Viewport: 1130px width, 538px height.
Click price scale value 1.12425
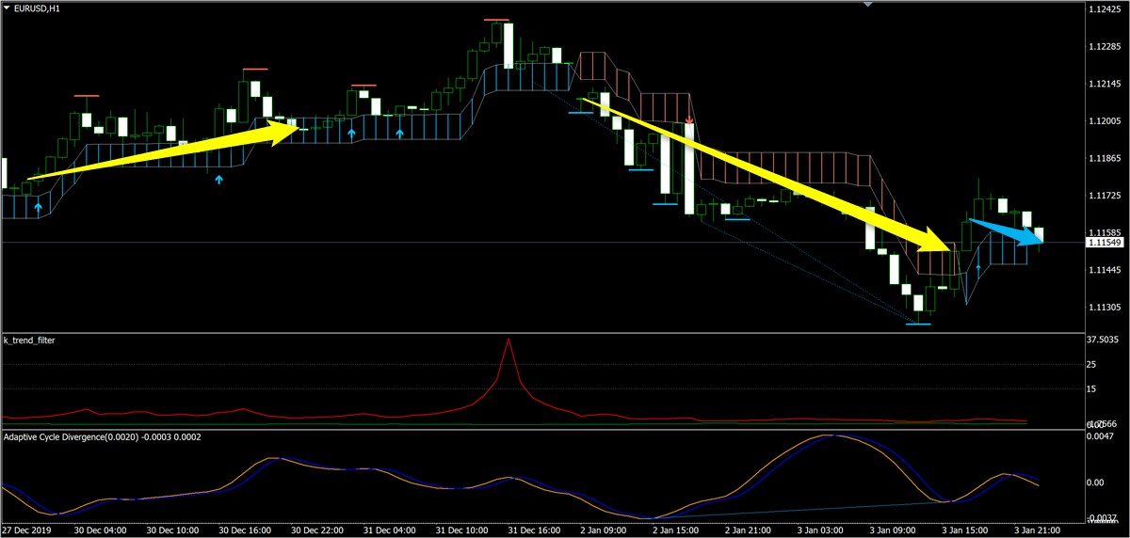[1103, 9]
